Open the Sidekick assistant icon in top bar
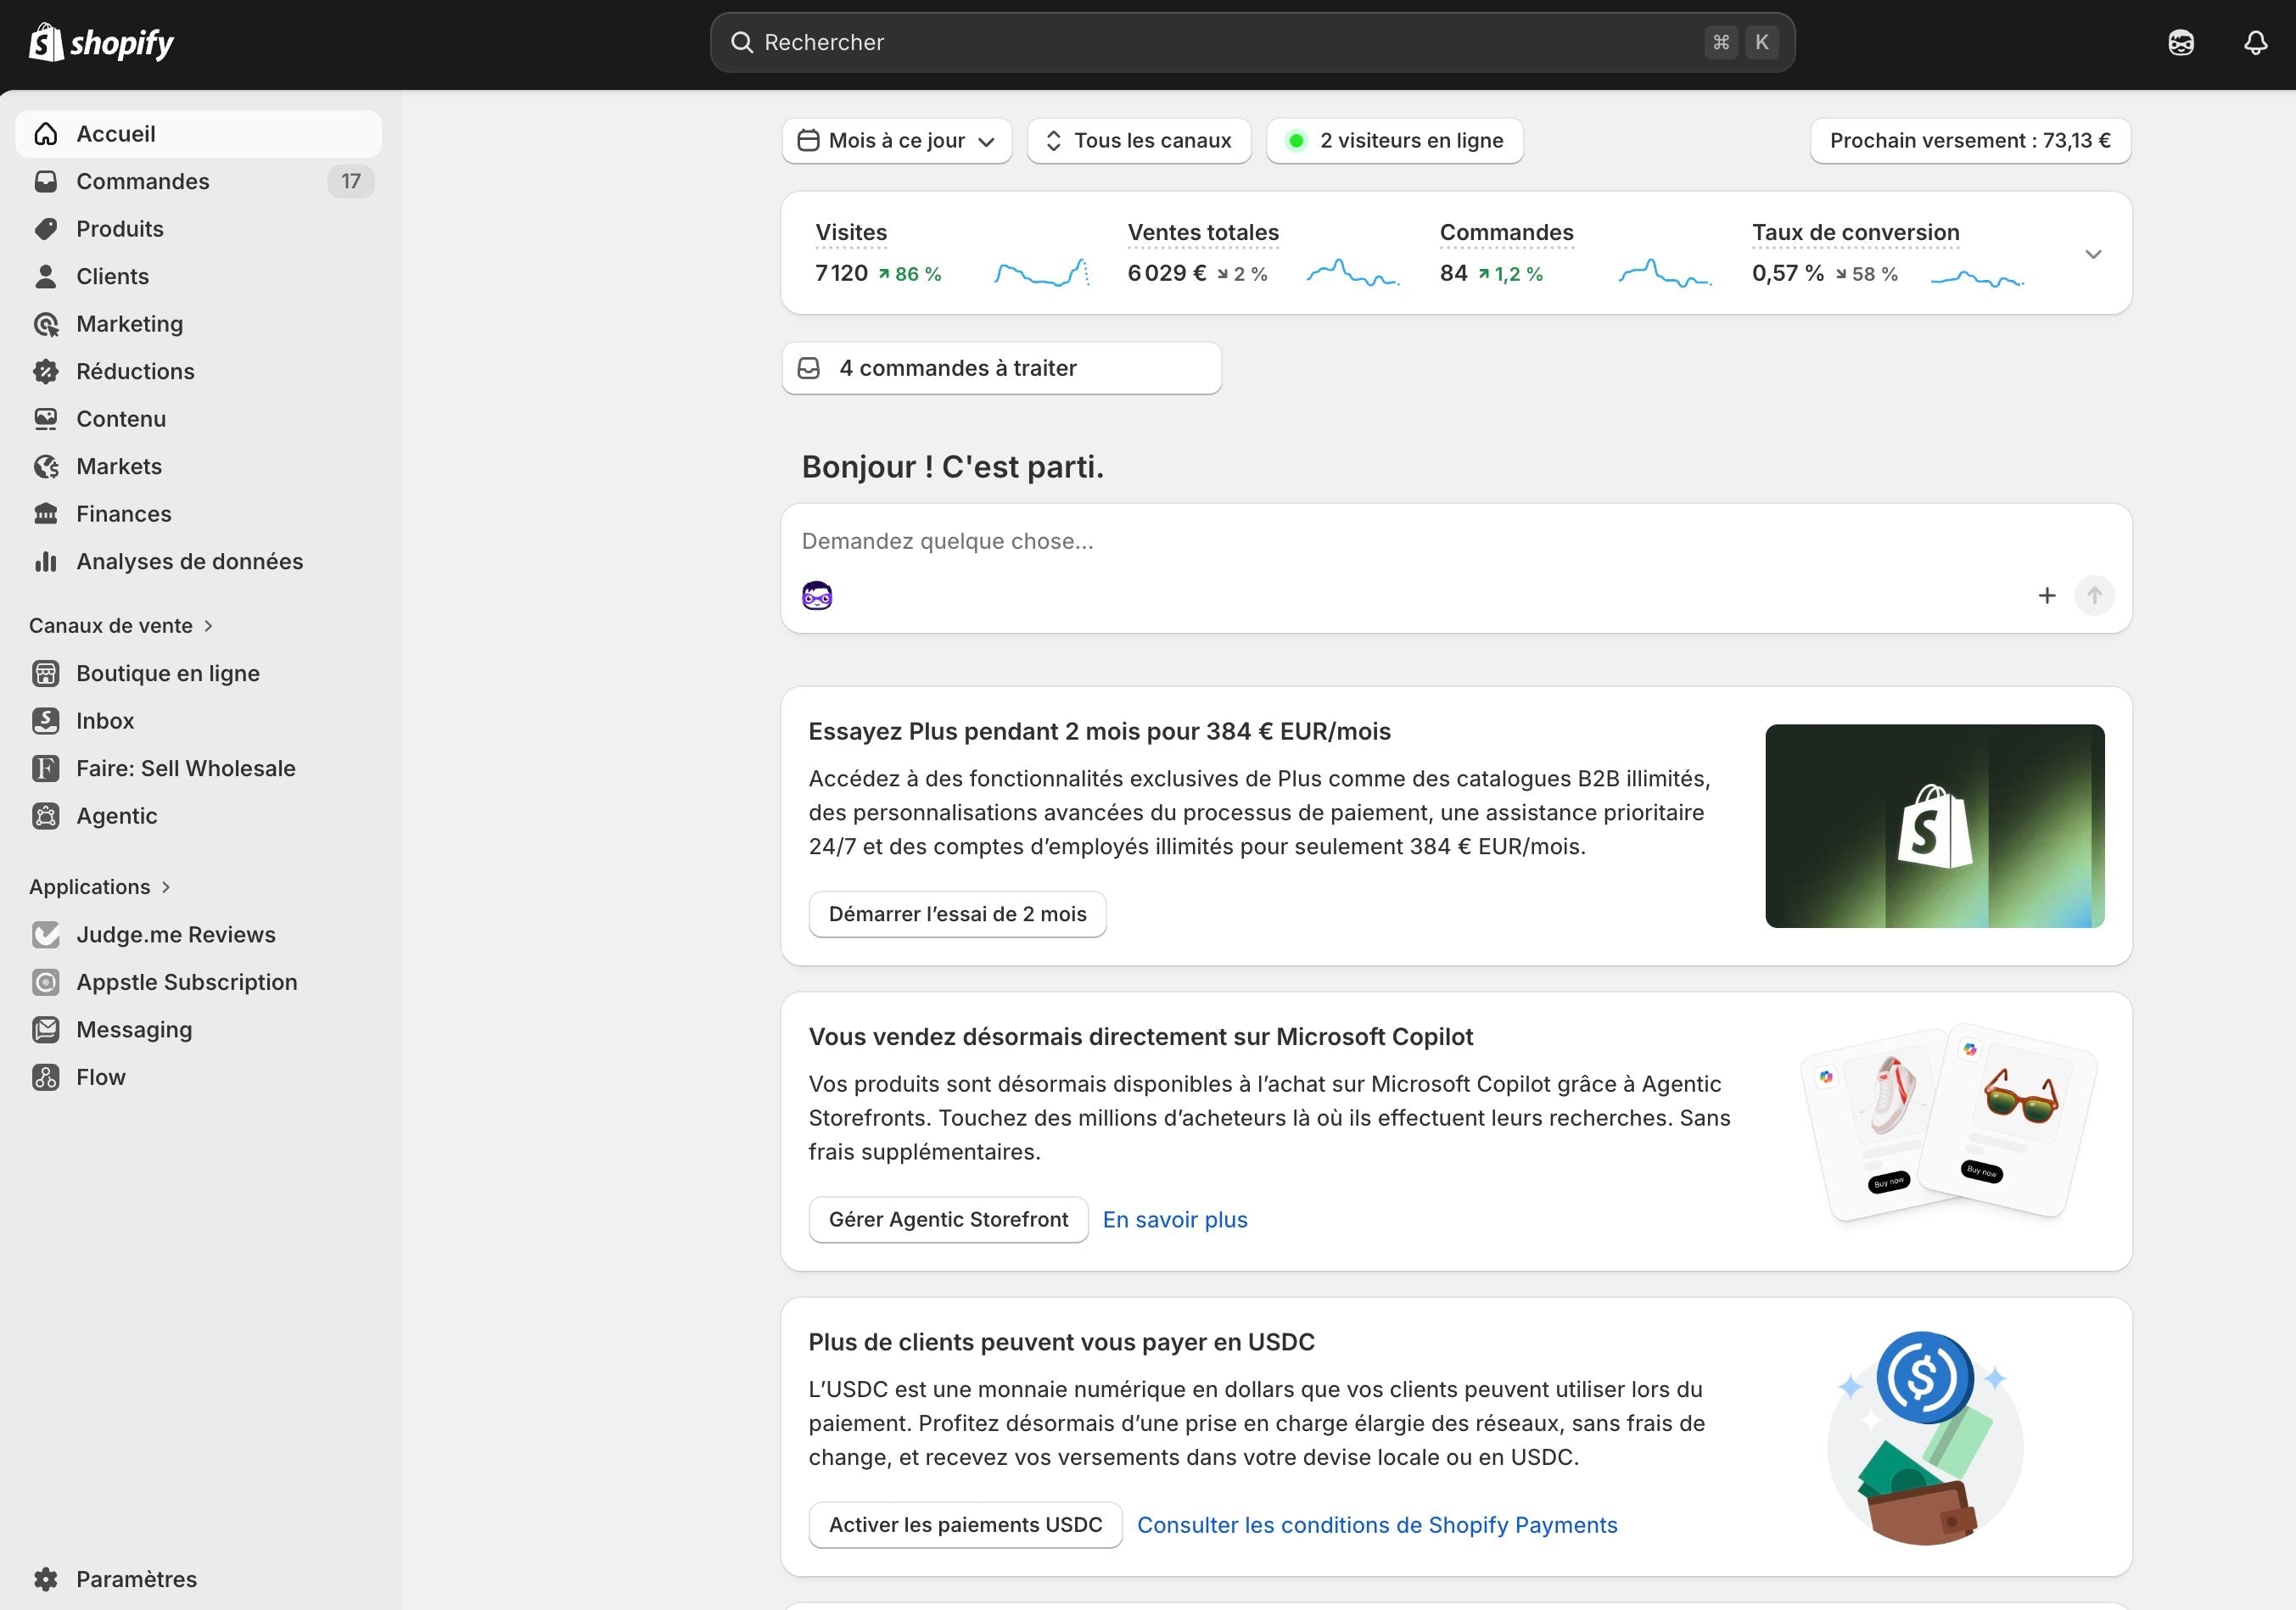 pyautogui.click(x=2181, y=42)
